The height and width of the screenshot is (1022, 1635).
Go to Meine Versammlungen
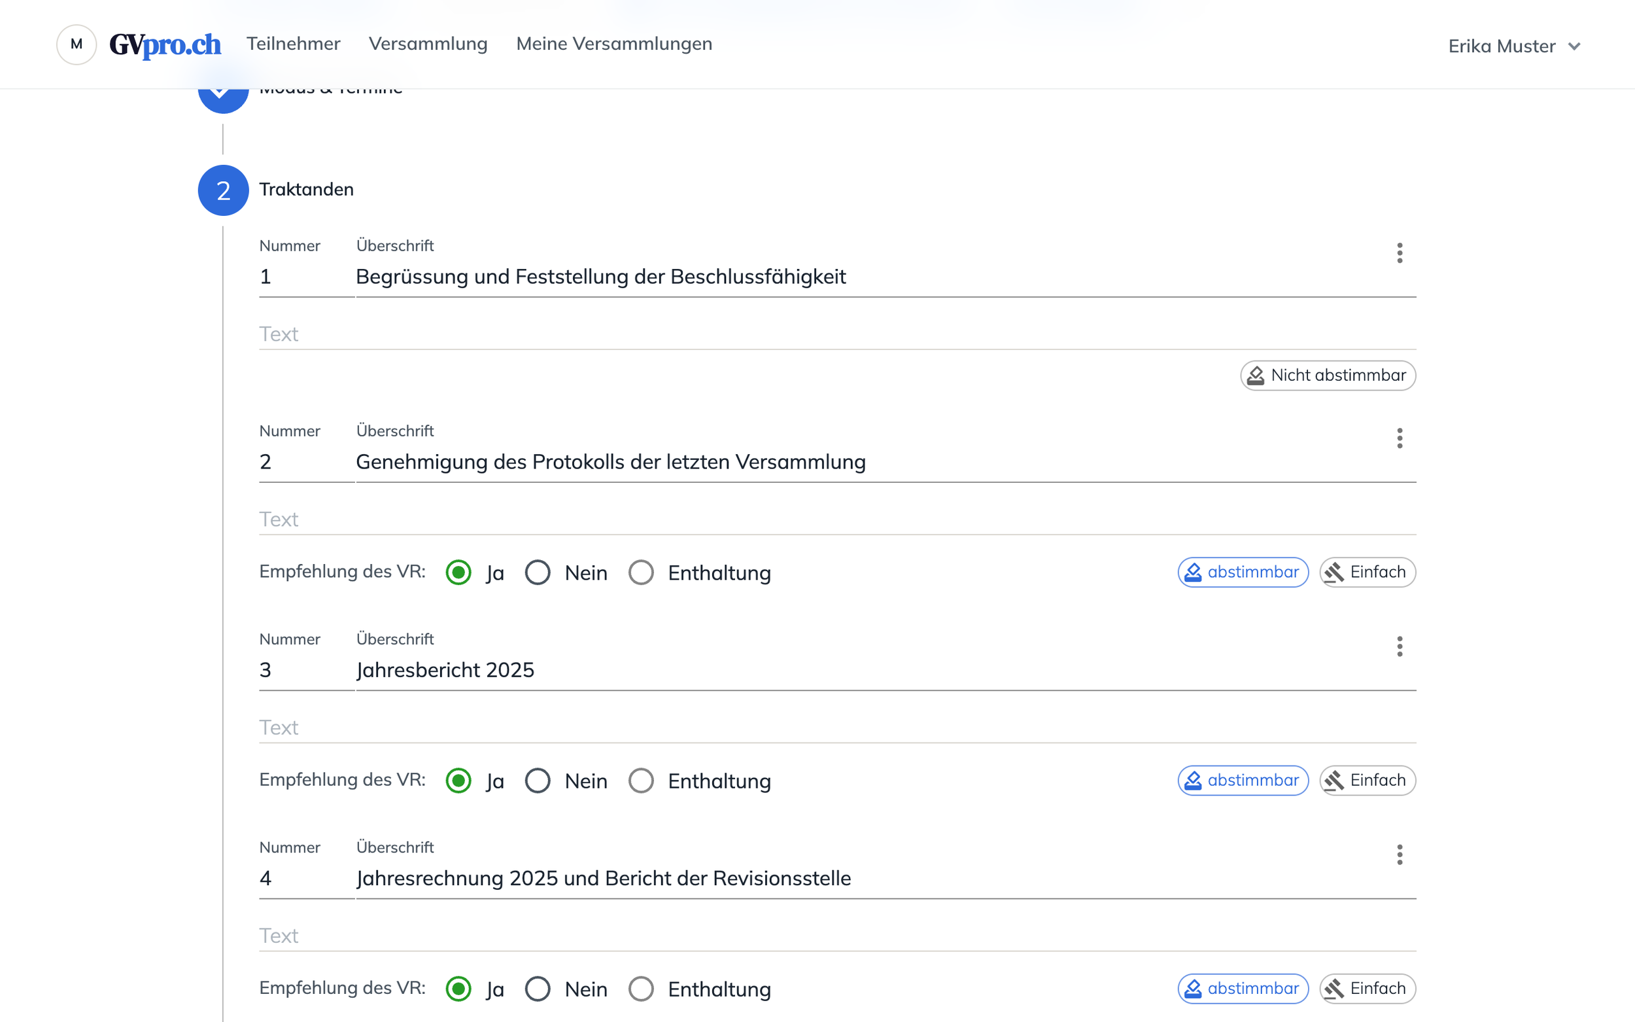pos(613,44)
